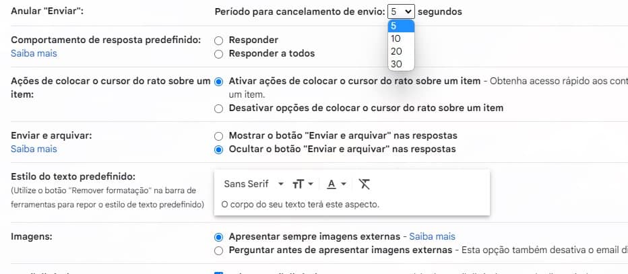Open the text color dropdown arrow
This screenshot has height=274, width=628.
pos(343,184)
